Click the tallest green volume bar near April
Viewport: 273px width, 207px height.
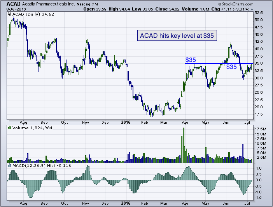[184, 145]
